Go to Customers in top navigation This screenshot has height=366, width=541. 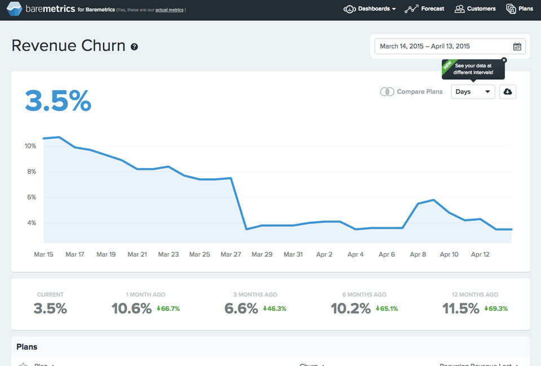tap(475, 9)
